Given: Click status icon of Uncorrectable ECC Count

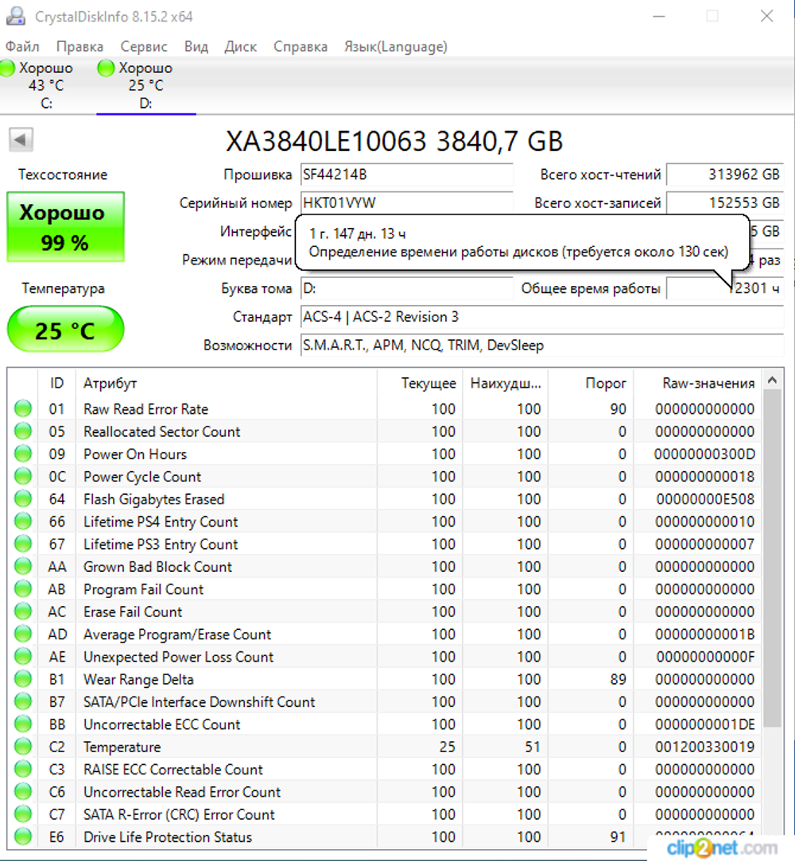Looking at the screenshot, I should (23, 724).
